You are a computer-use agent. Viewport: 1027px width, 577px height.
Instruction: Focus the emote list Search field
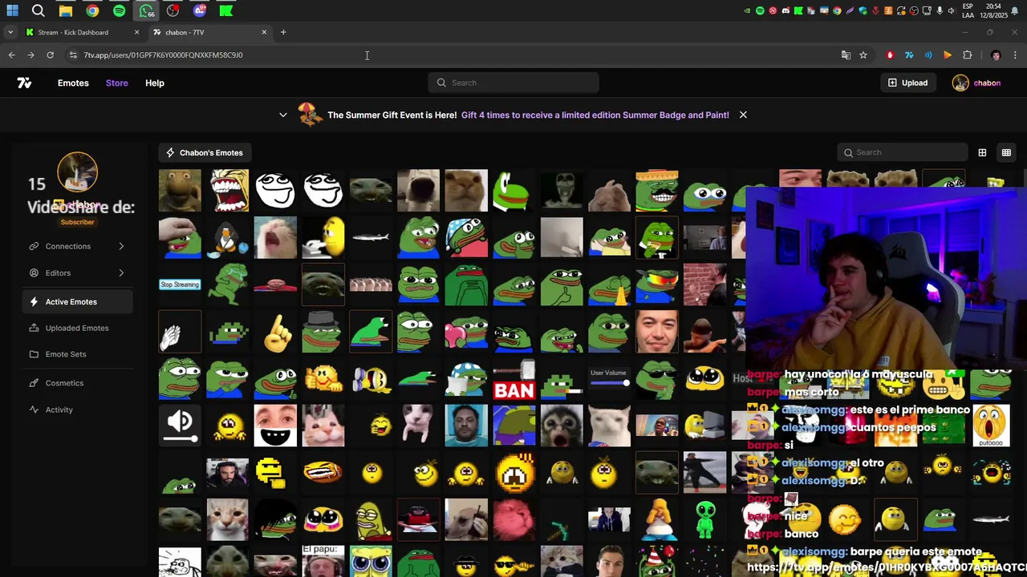pos(903,152)
